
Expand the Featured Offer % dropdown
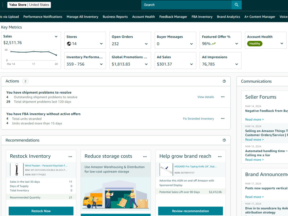tap(236, 44)
